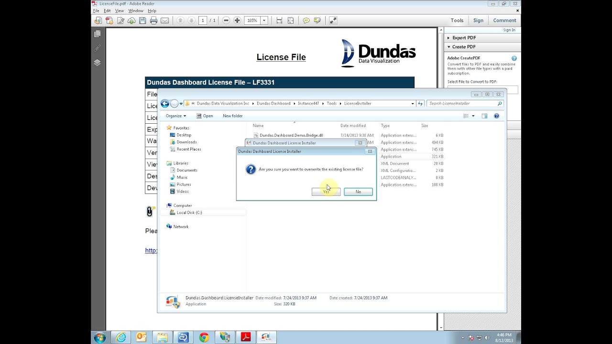Screen dimensions: 612x344
Task: Click the paperclip attachment icon in the PDF page
Action: coord(150,211)
